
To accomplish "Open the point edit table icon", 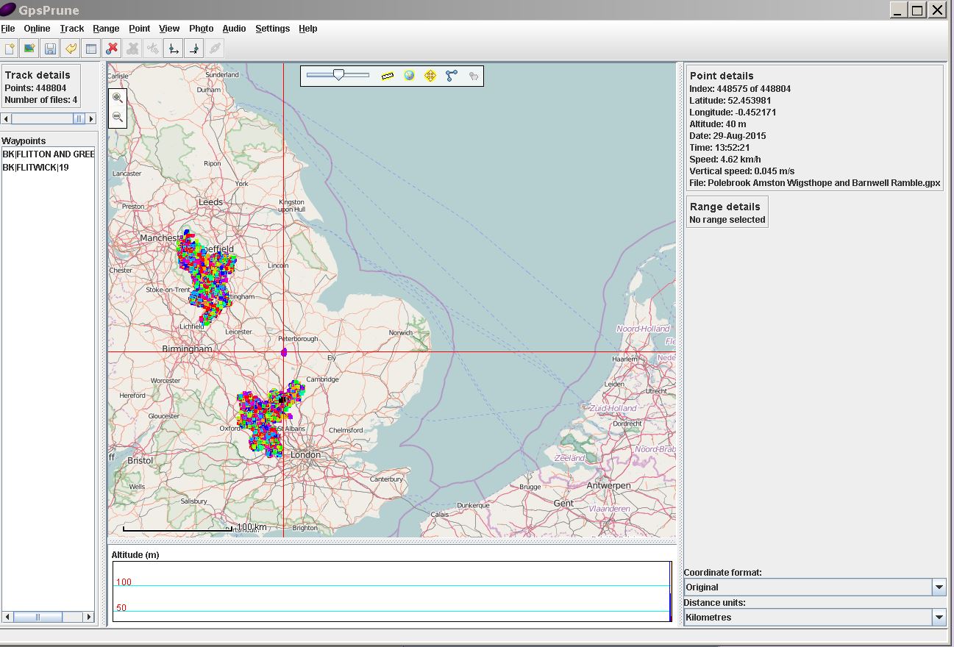I will [91, 48].
